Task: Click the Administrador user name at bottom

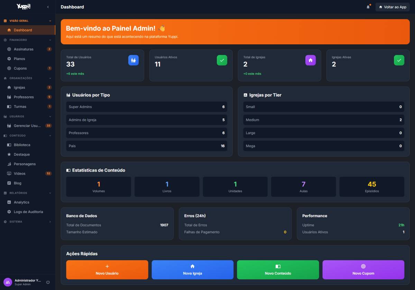Action: [28, 281]
